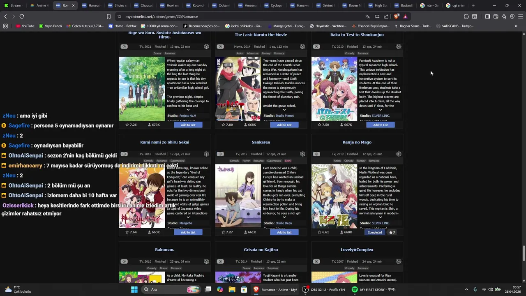Play trailer icon on Hige wo Soru card
526x296 pixels.
pos(124,46)
